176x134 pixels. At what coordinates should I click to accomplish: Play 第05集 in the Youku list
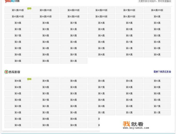pos(129,55)
